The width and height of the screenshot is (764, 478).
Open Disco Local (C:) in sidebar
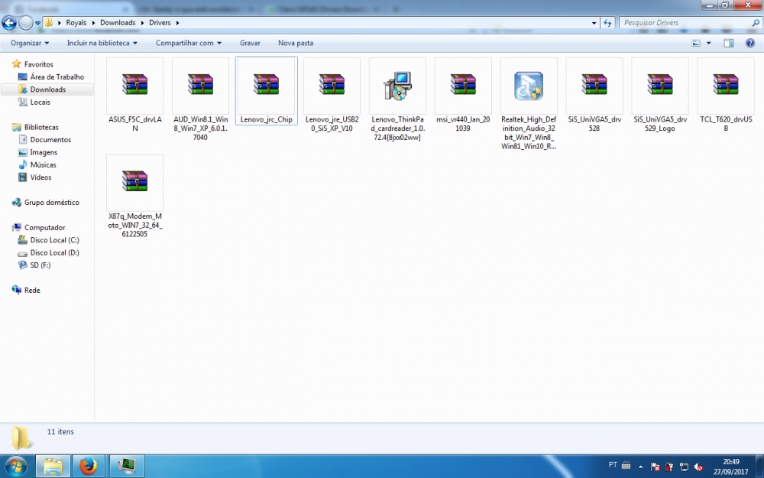(x=54, y=240)
